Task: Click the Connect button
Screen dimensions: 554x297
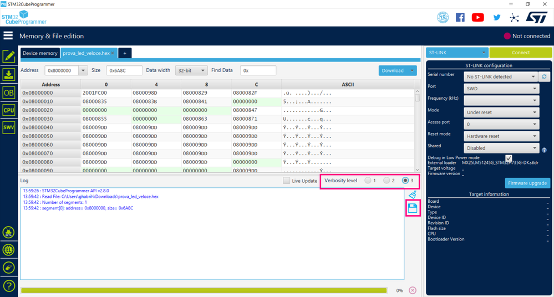Action: tap(520, 53)
